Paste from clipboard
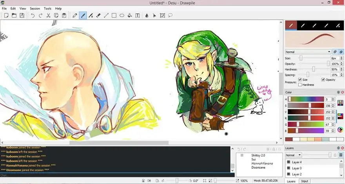The height and width of the screenshot is (184, 345). coord(64,15)
